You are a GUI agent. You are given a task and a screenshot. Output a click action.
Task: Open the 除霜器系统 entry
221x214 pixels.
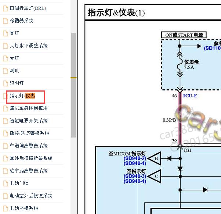pyautogui.click(x=21, y=21)
